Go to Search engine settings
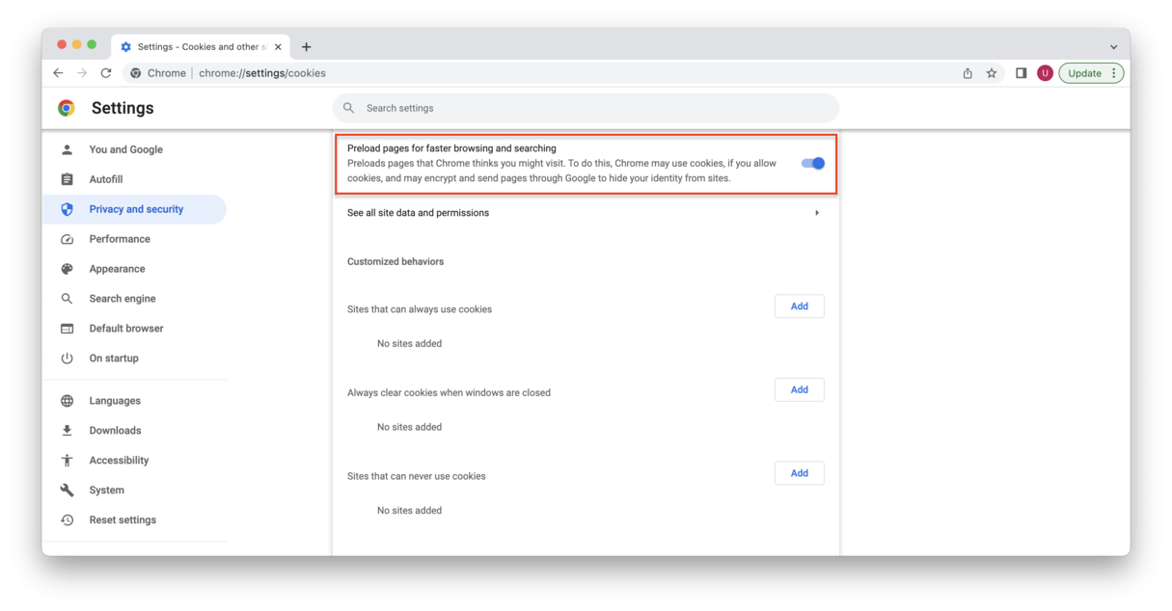 (x=122, y=299)
